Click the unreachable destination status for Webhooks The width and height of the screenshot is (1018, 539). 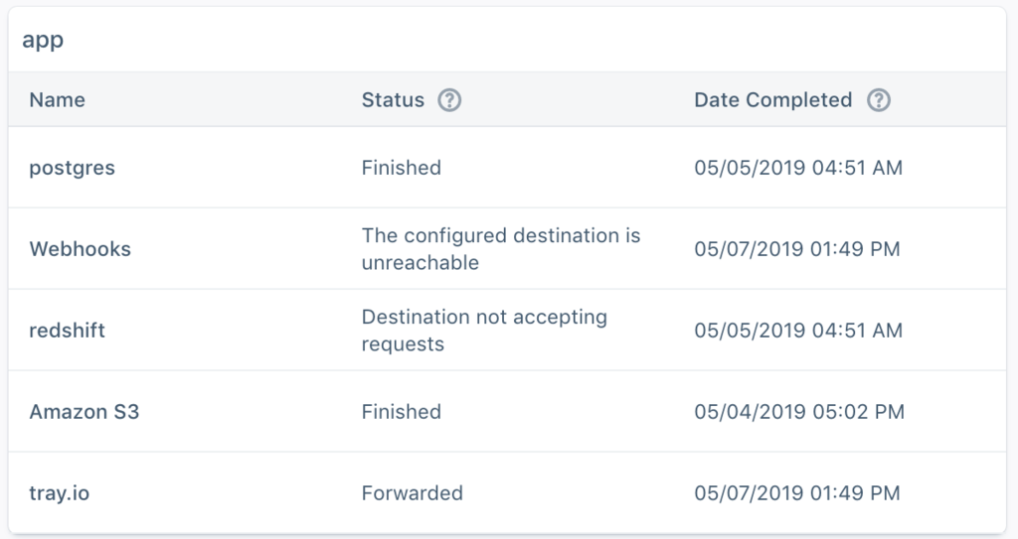click(x=501, y=249)
